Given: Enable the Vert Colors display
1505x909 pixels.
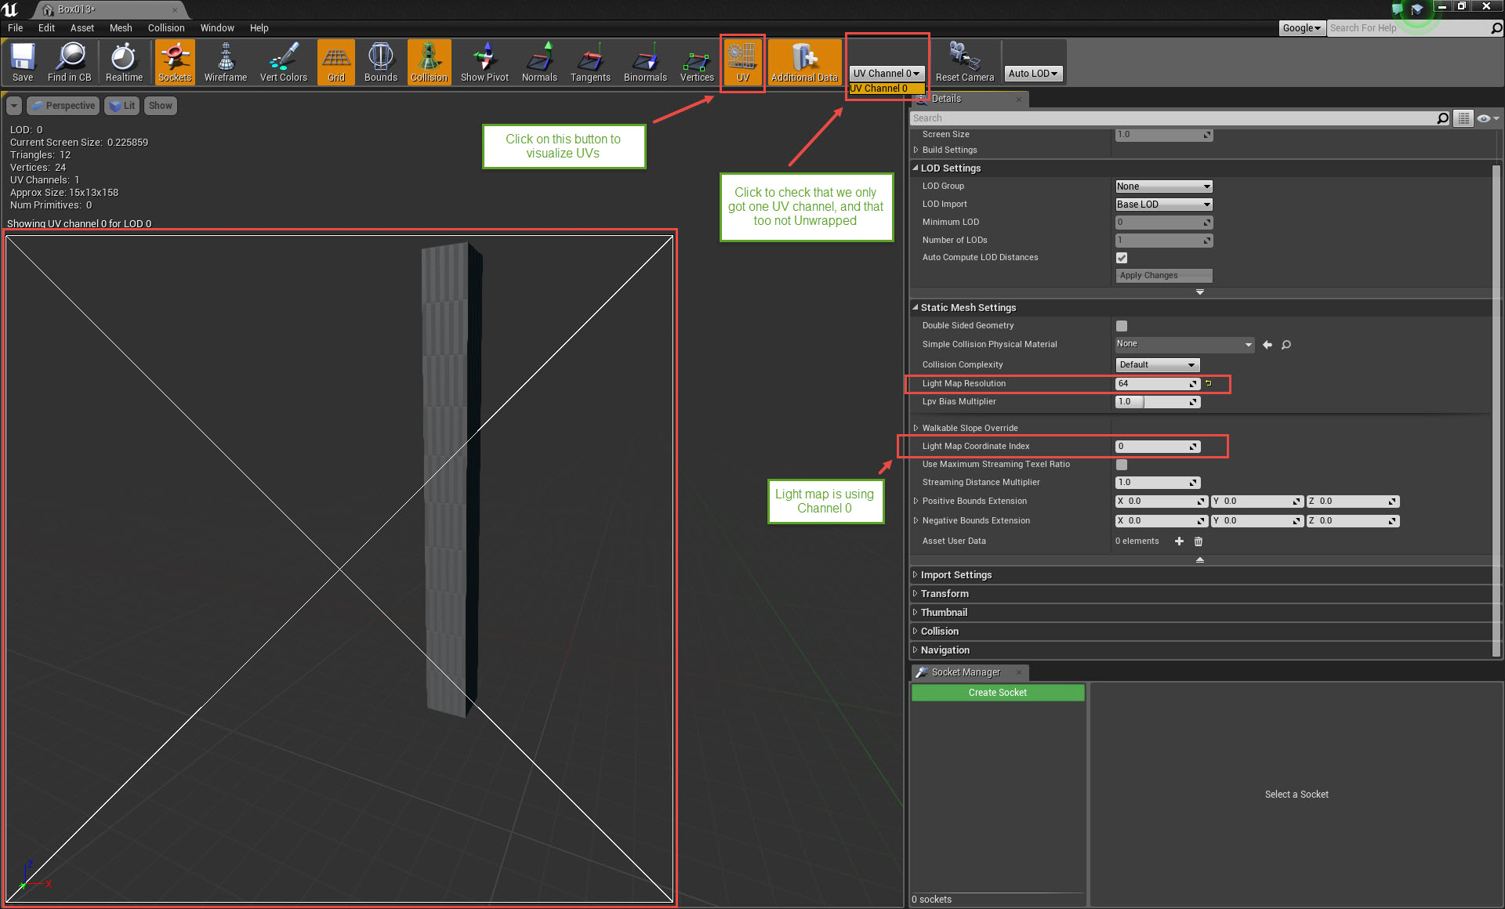Looking at the screenshot, I should click(282, 62).
